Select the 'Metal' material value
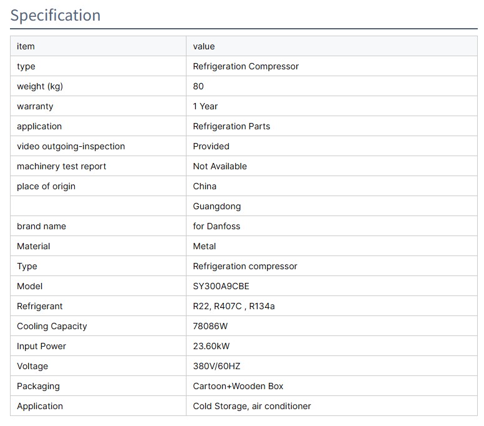484x426 pixels. point(205,246)
